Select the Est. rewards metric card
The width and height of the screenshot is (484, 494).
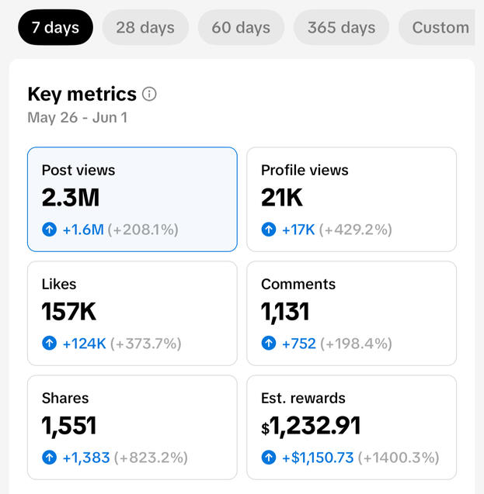pos(351,427)
